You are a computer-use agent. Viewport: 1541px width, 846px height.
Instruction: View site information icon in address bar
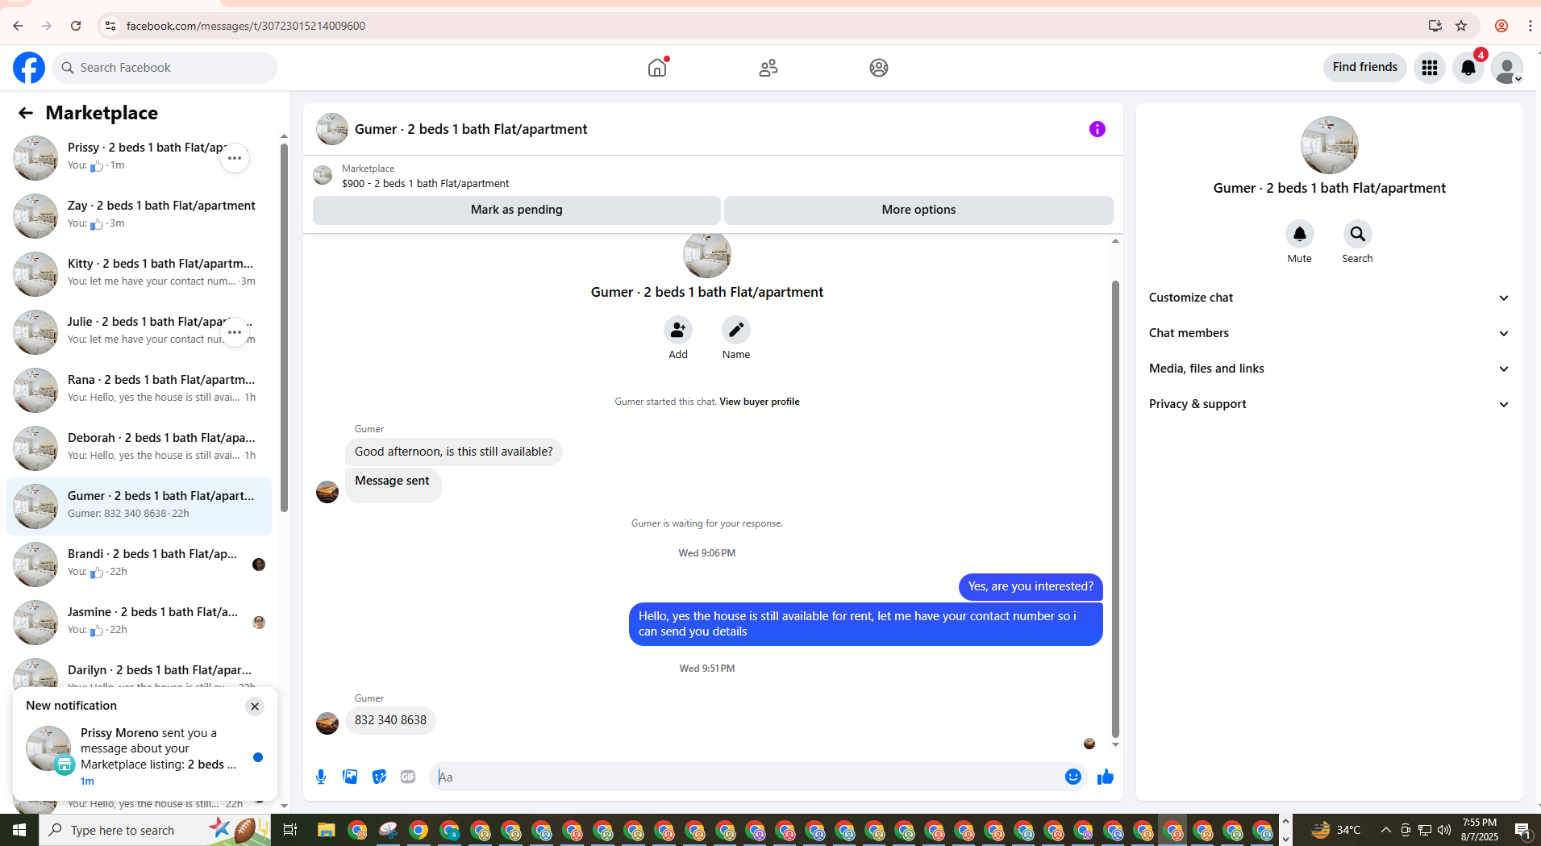110,26
